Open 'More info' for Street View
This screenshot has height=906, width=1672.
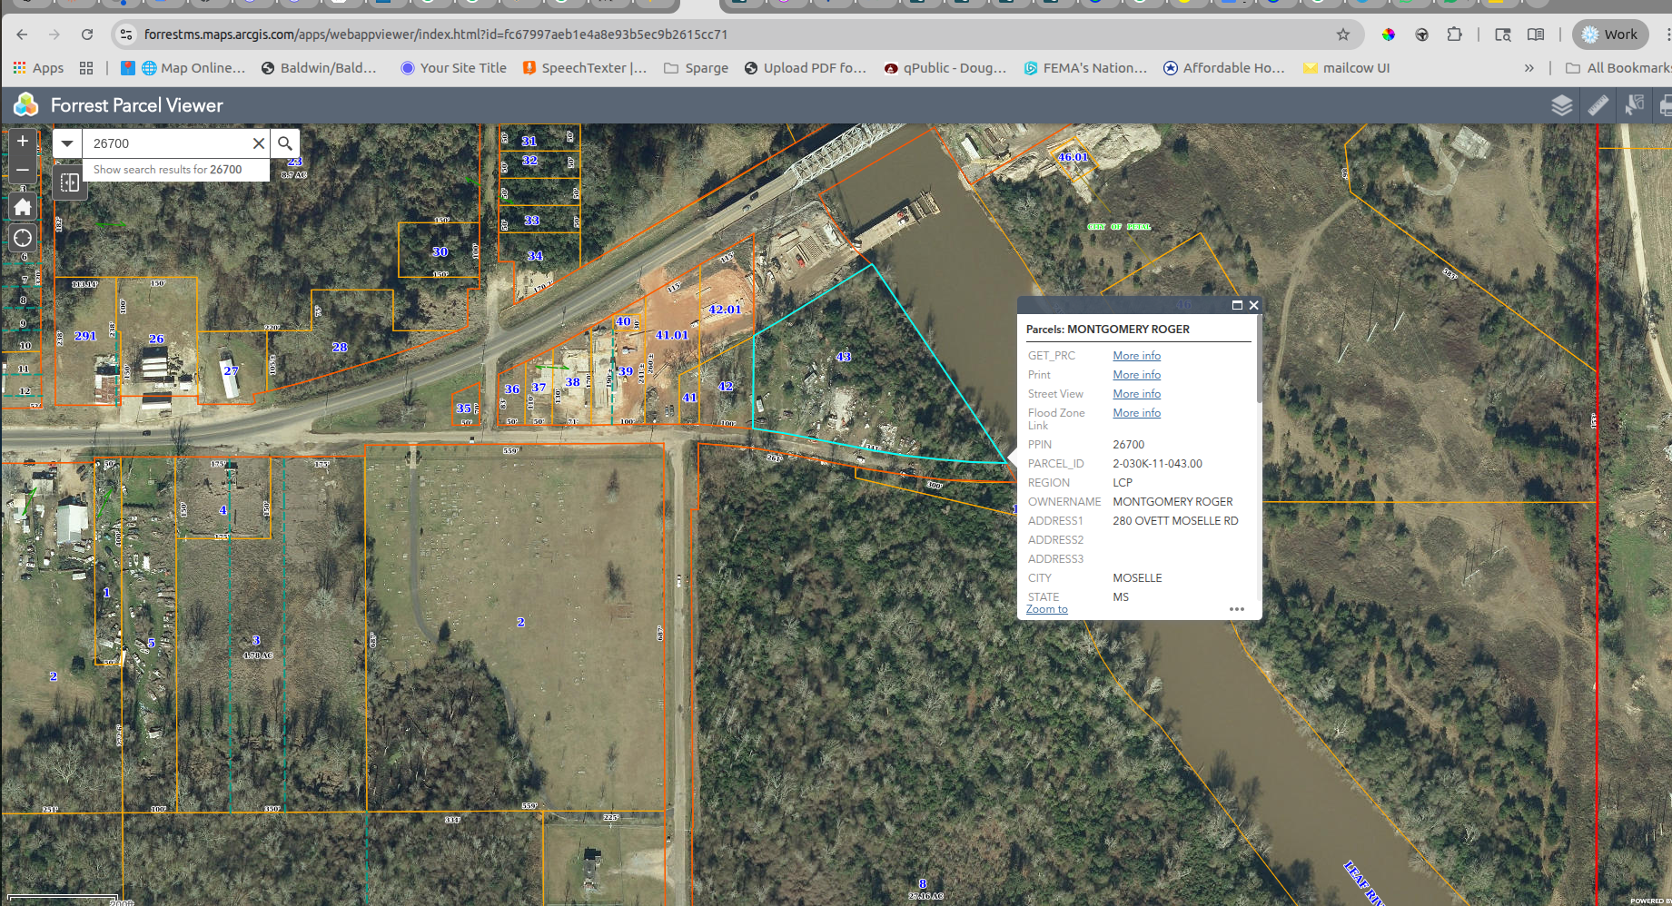coord(1136,393)
